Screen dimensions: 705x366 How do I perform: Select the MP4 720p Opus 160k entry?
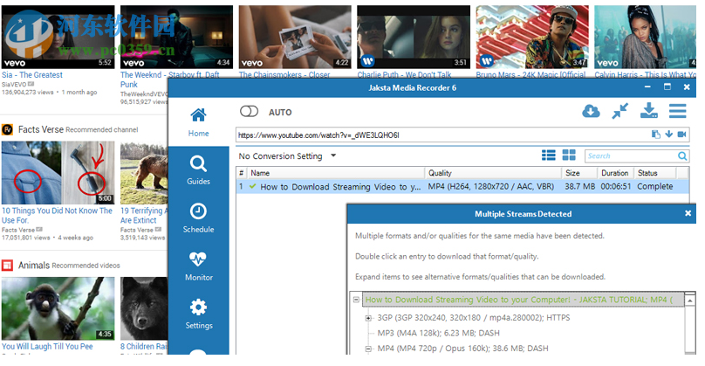[x=462, y=349]
